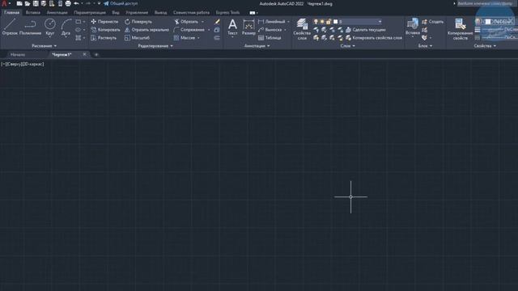
Task: Open the Массив dropdown arrow
Action: [x=198, y=38]
